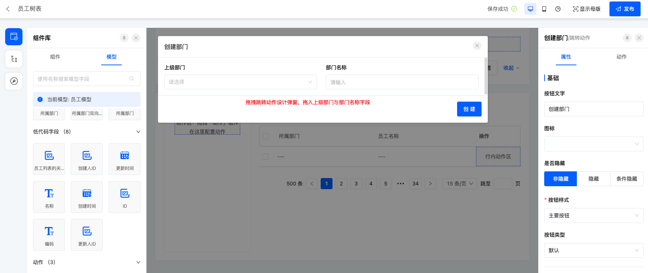The height and width of the screenshot is (273, 648).
Task: Switch to the 动作 tab
Action: 622,57
